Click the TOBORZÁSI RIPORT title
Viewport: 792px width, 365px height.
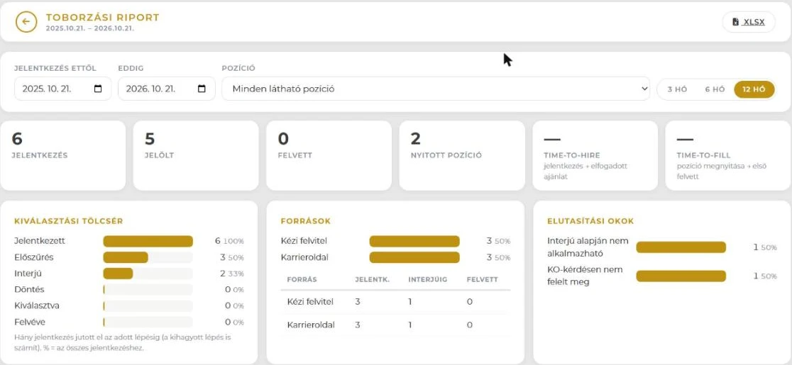click(x=102, y=18)
